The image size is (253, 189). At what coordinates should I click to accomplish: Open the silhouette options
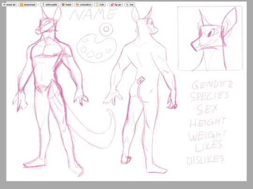49,5
